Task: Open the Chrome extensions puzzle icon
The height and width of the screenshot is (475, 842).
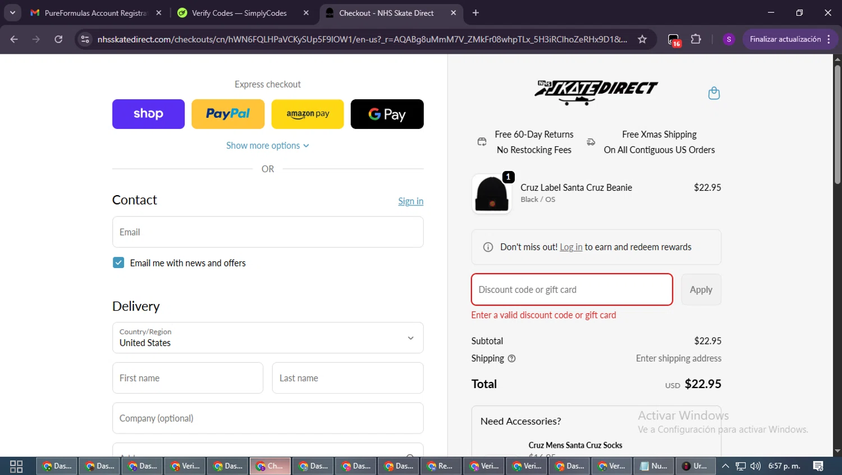Action: (695, 39)
